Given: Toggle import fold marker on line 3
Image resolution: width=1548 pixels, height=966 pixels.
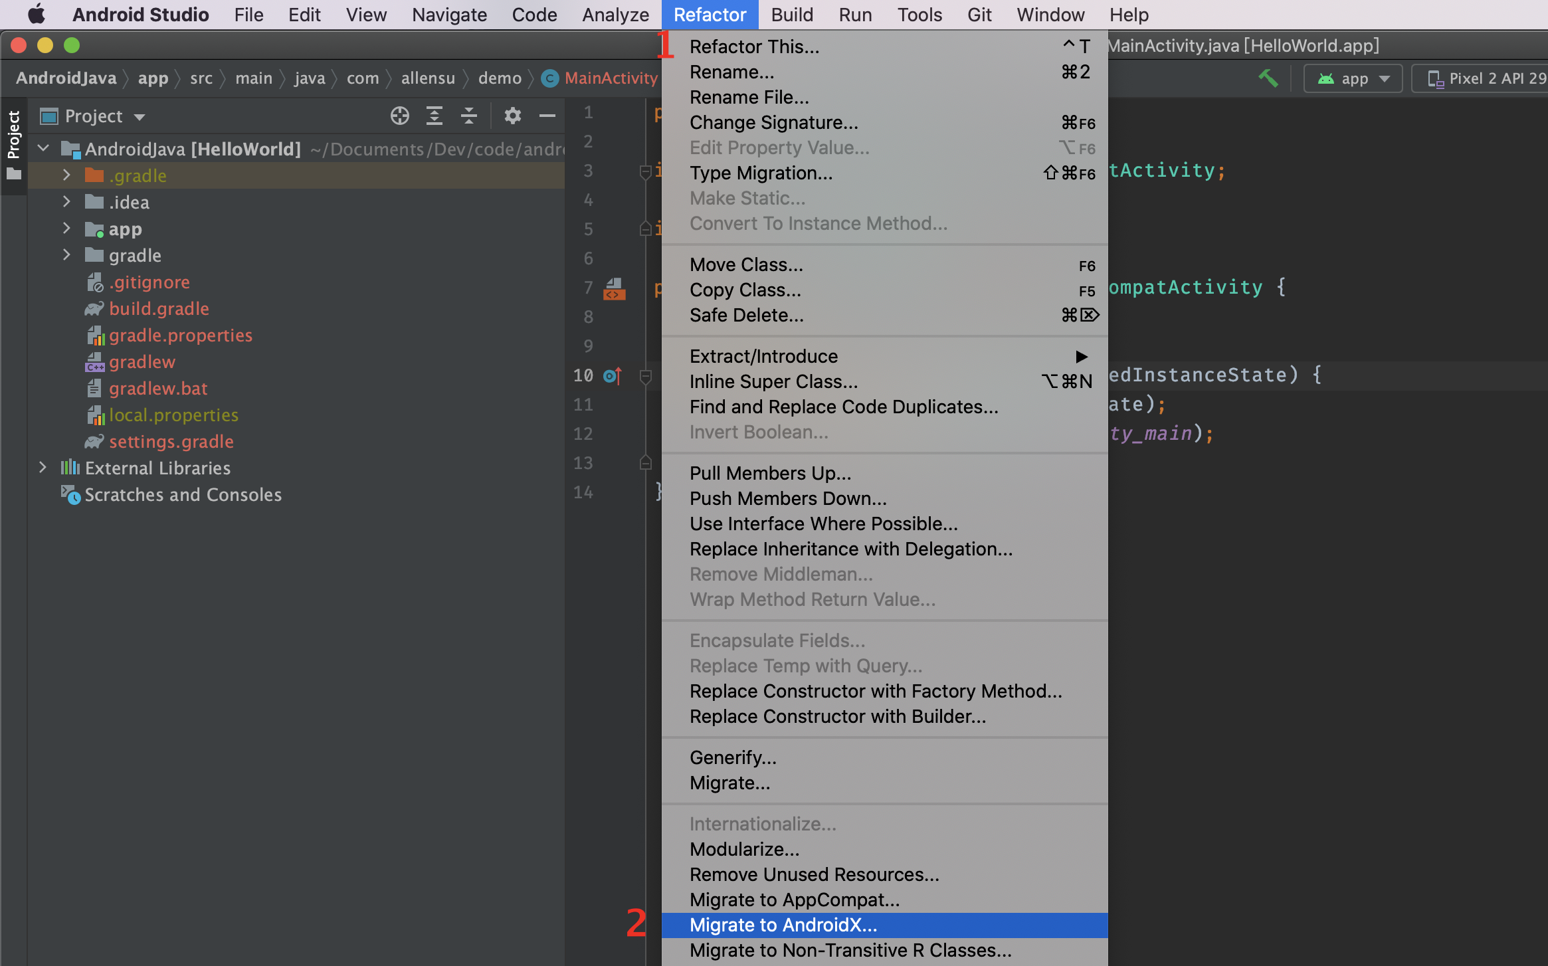Looking at the screenshot, I should (x=645, y=172).
